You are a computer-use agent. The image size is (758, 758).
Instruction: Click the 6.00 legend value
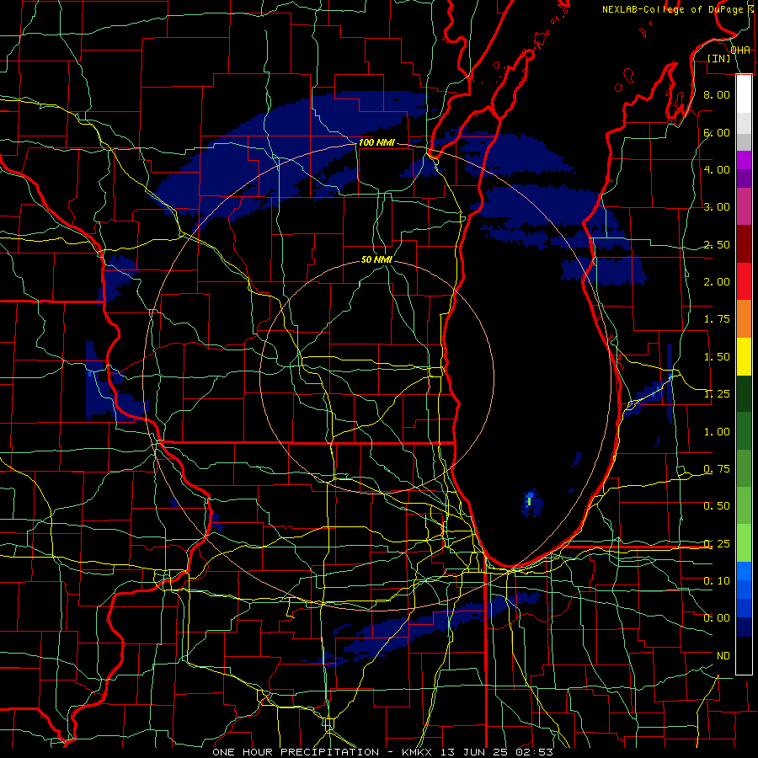click(x=717, y=132)
